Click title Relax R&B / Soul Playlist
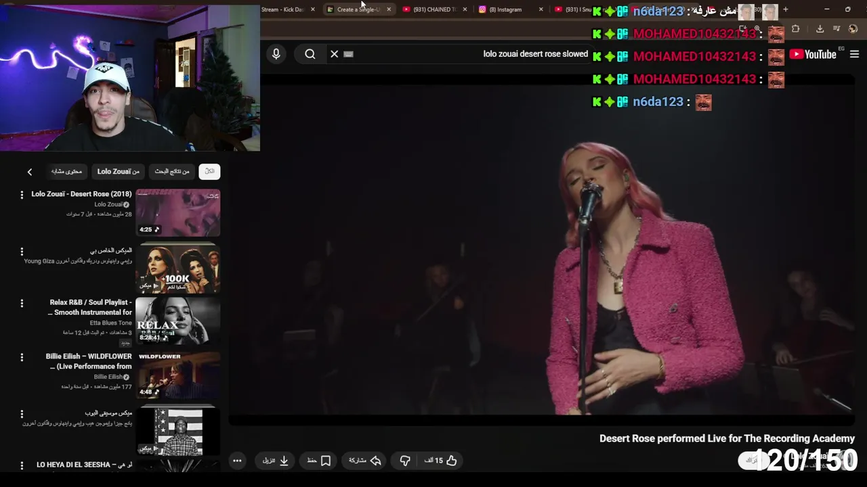This screenshot has width=867, height=487. coord(90,308)
